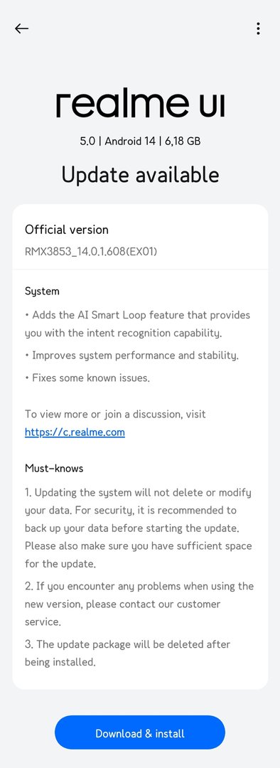Tap the System section heading
The height and width of the screenshot is (768, 280).
(x=42, y=292)
